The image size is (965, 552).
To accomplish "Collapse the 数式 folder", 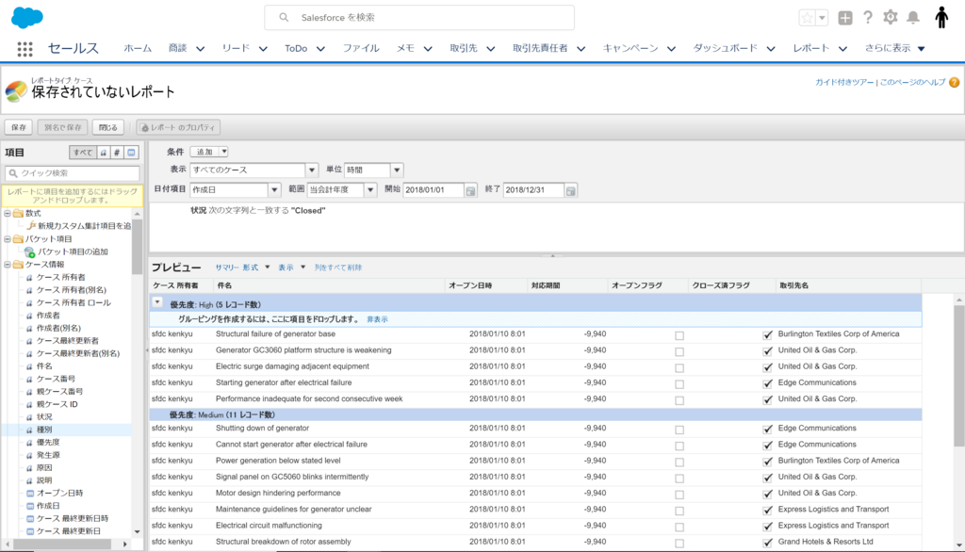I will click(x=8, y=213).
